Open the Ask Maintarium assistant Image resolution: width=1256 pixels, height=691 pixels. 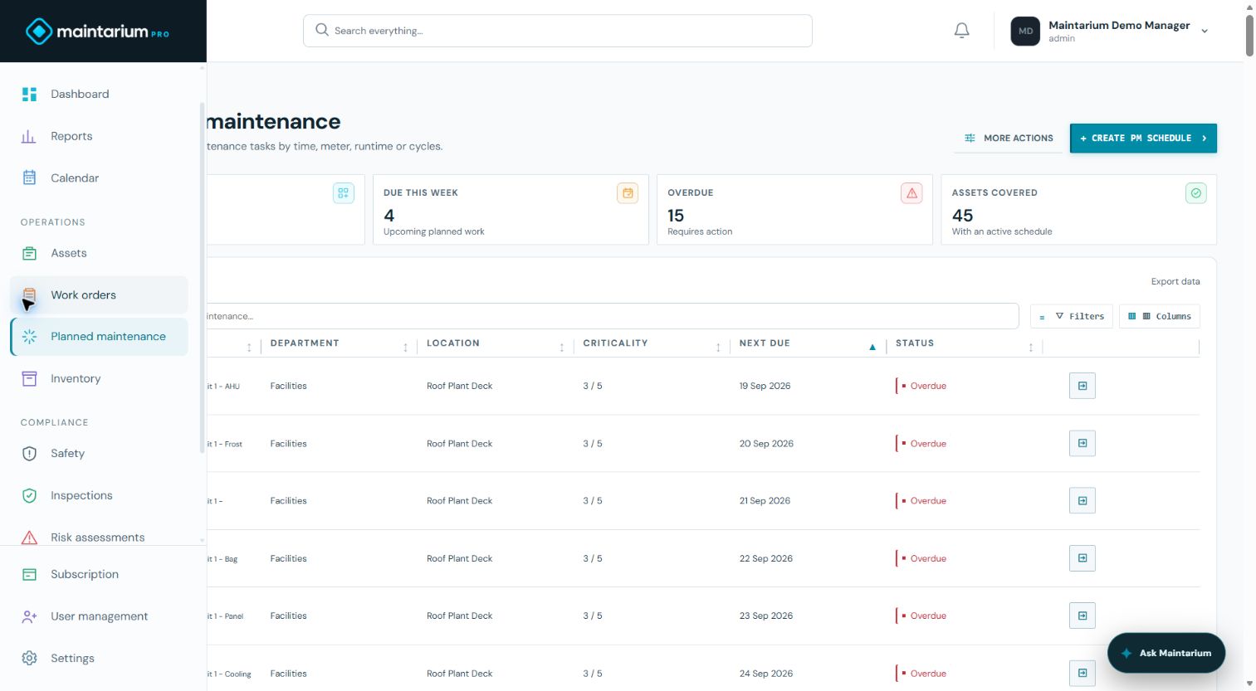coord(1166,653)
